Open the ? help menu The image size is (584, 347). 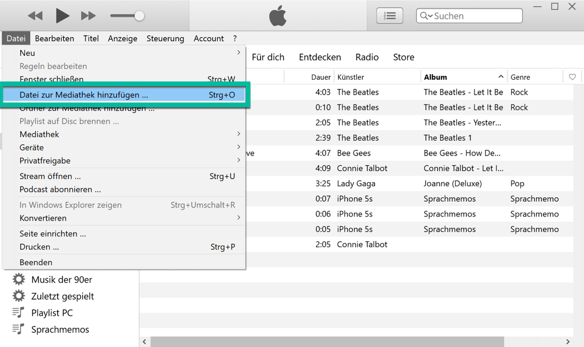point(234,38)
